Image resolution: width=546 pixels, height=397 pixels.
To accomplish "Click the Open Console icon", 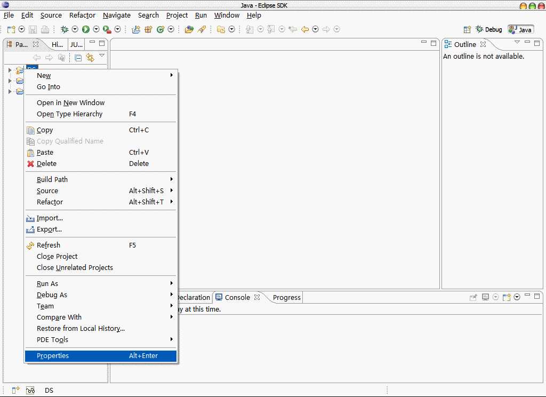I will click(507, 297).
